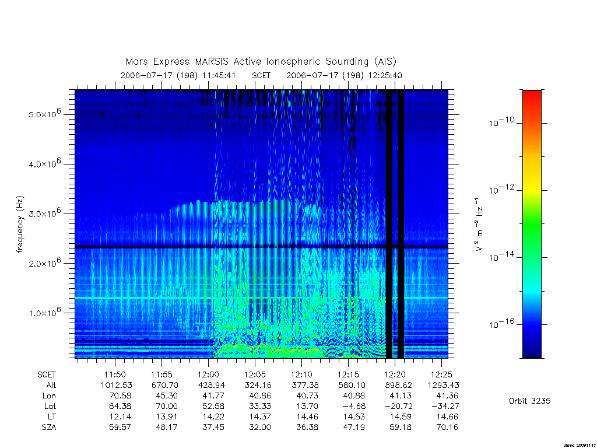Click the 1.0×10^6 frequency axis label

tap(44, 312)
